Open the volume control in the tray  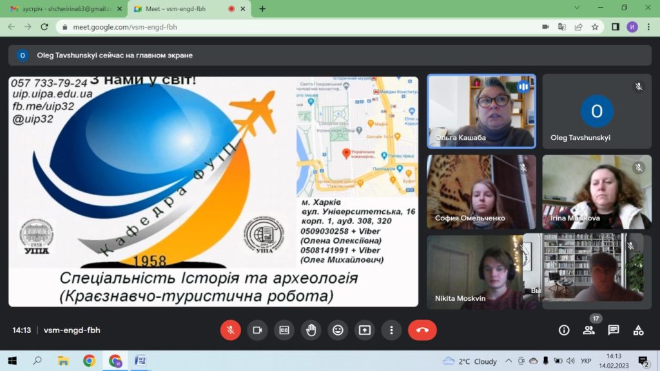pyautogui.click(x=570, y=361)
